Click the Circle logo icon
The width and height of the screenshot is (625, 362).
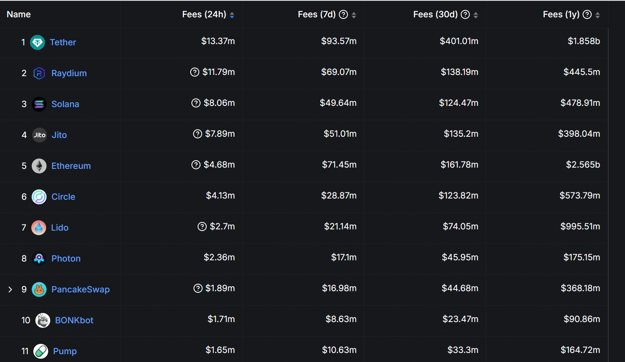[39, 197]
